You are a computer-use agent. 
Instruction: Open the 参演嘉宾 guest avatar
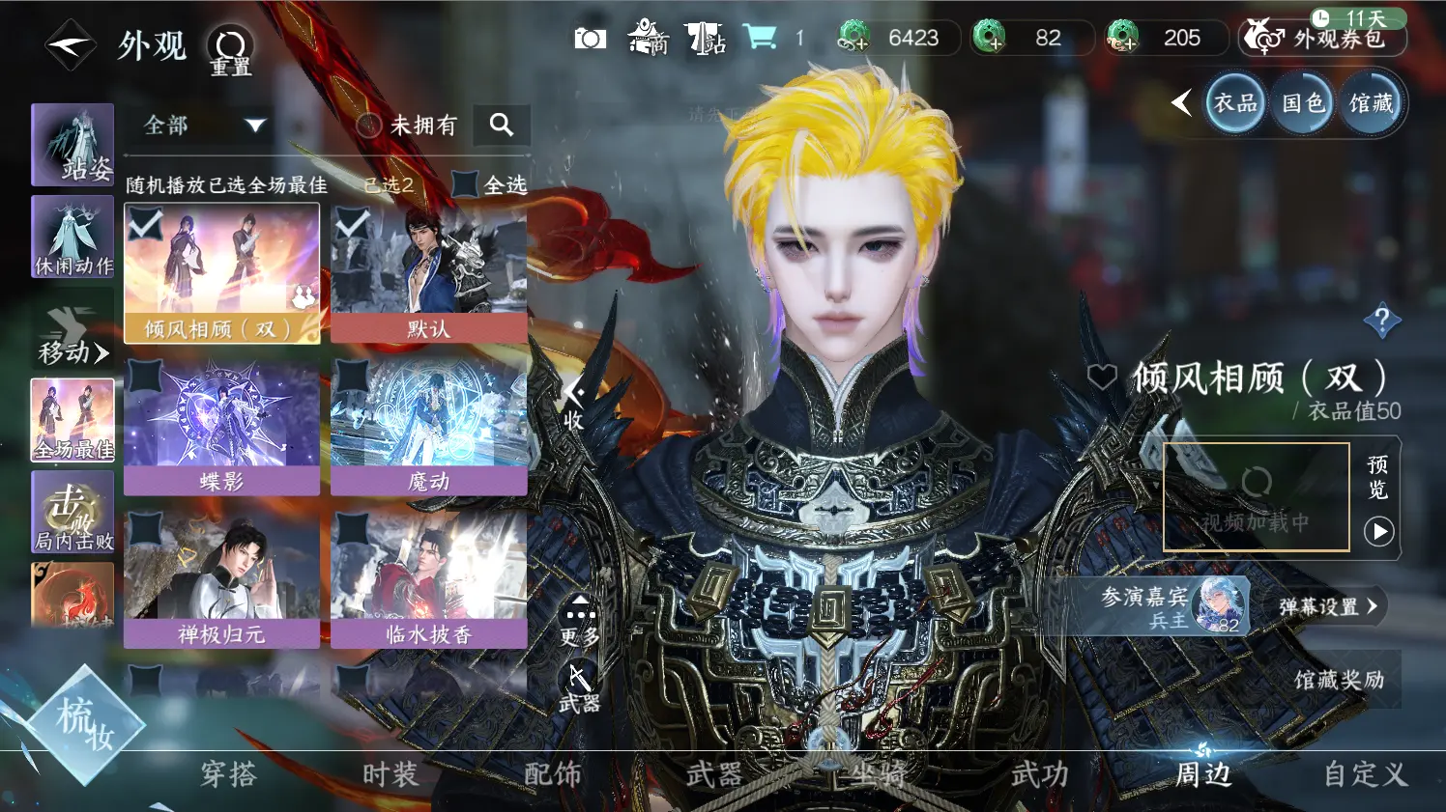pyautogui.click(x=1220, y=606)
